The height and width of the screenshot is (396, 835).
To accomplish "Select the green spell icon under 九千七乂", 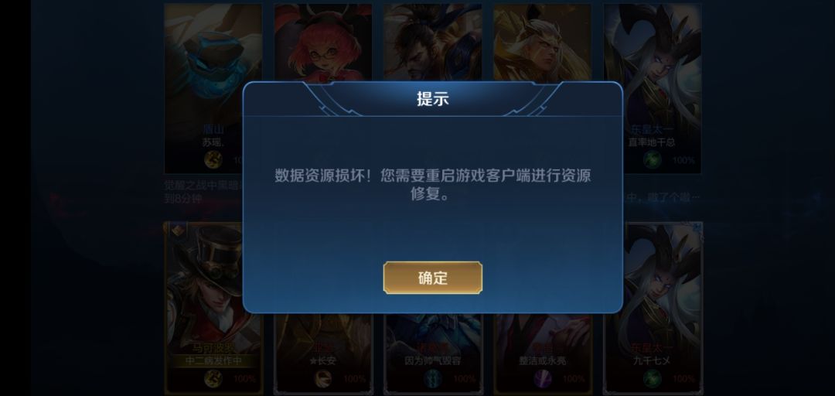I will point(653,378).
